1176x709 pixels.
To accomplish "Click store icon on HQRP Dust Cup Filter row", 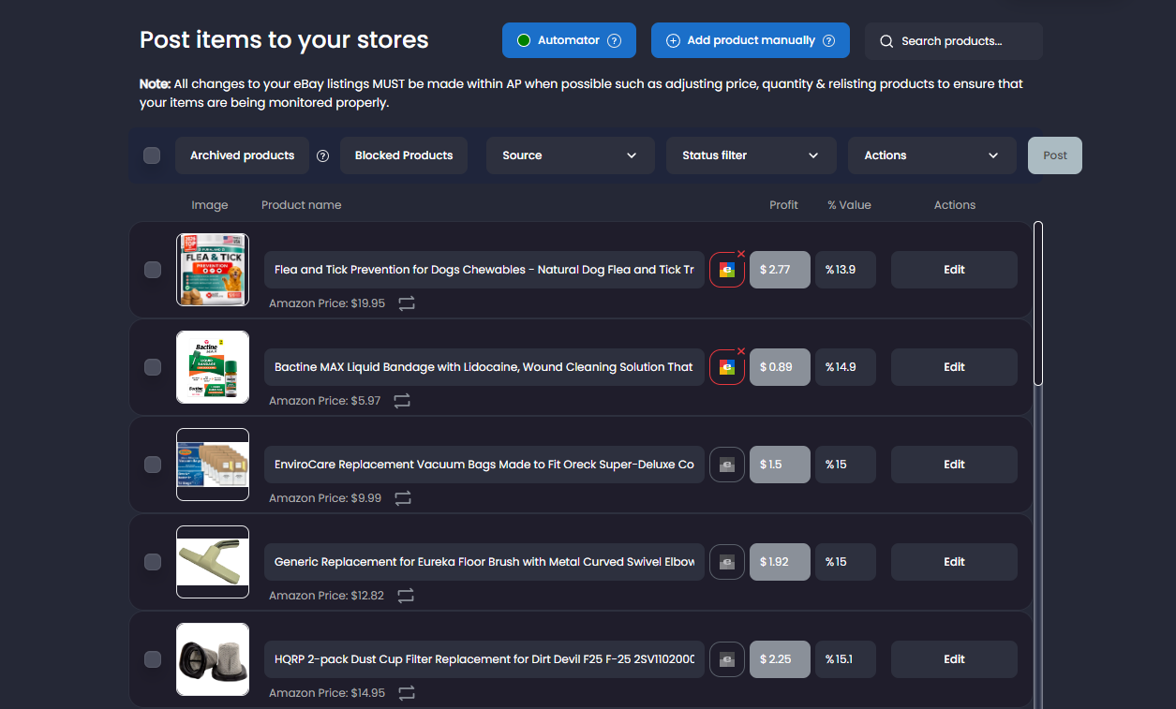I will tap(727, 659).
